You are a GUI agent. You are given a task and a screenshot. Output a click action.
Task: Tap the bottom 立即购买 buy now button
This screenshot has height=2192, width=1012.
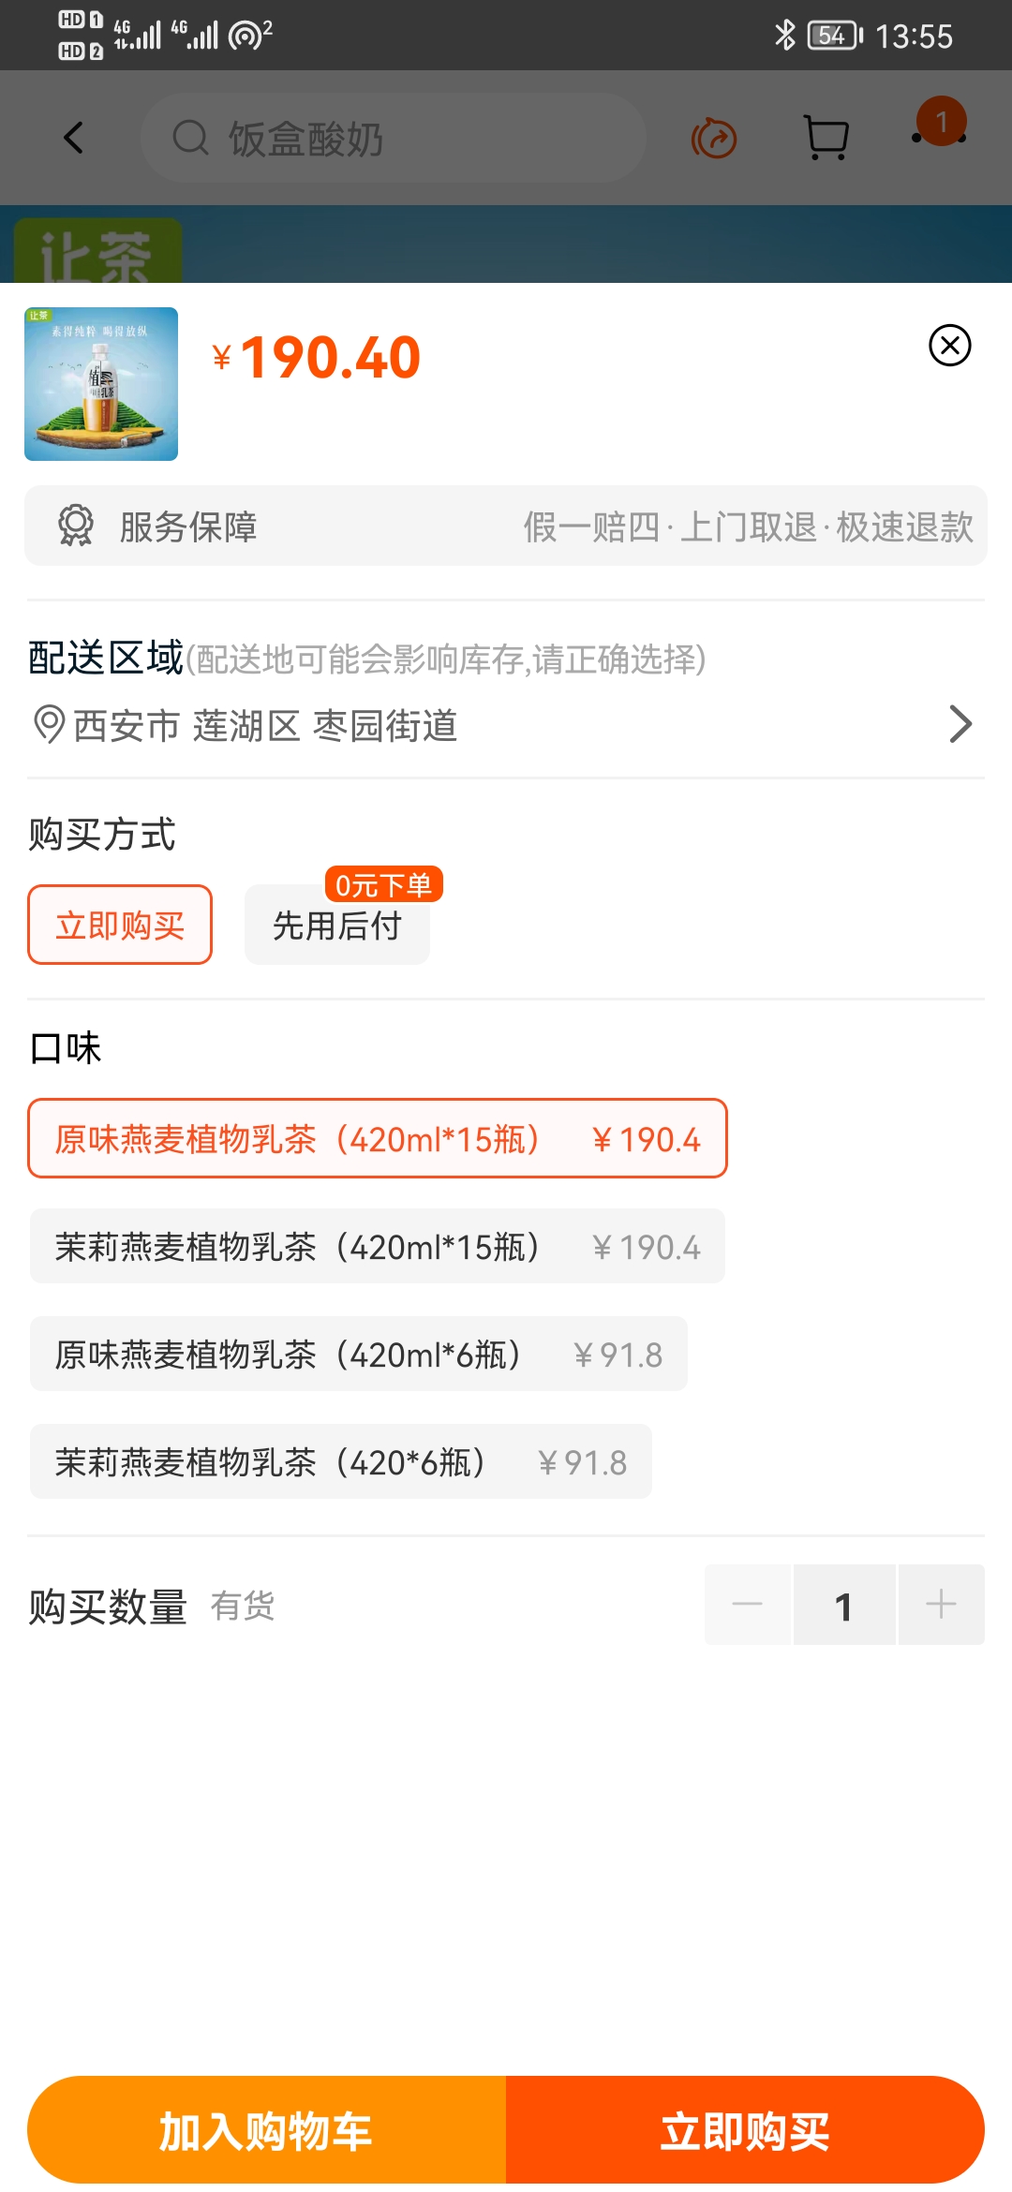click(745, 2130)
